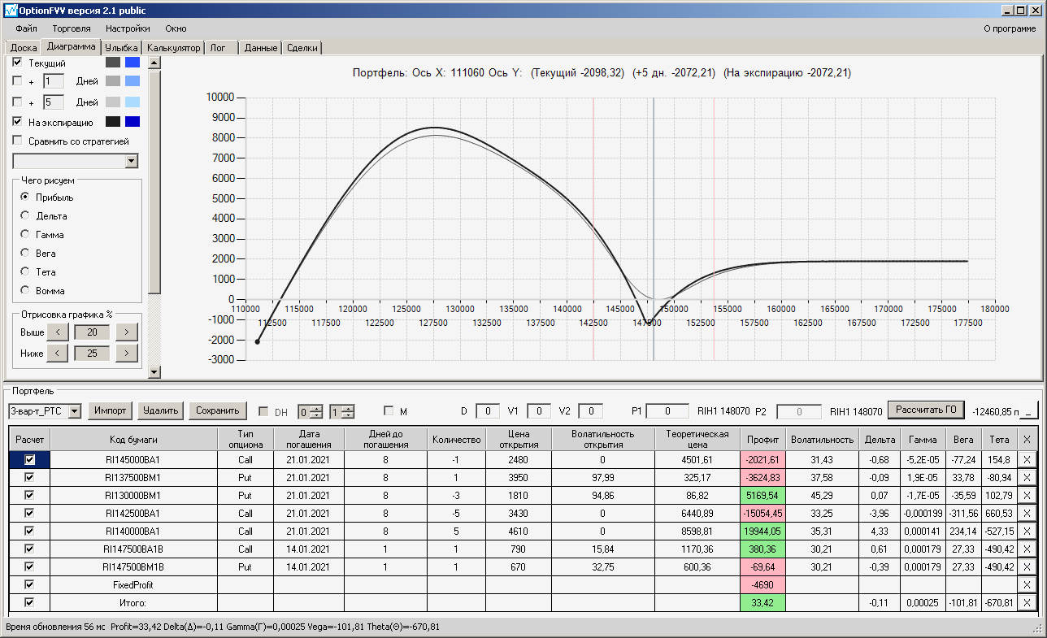Select the 'Дельта' radio button
The image size is (1047, 638).
25,216
